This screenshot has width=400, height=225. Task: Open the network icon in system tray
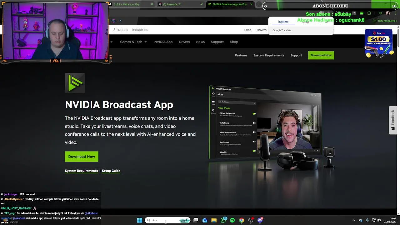(x=373, y=220)
